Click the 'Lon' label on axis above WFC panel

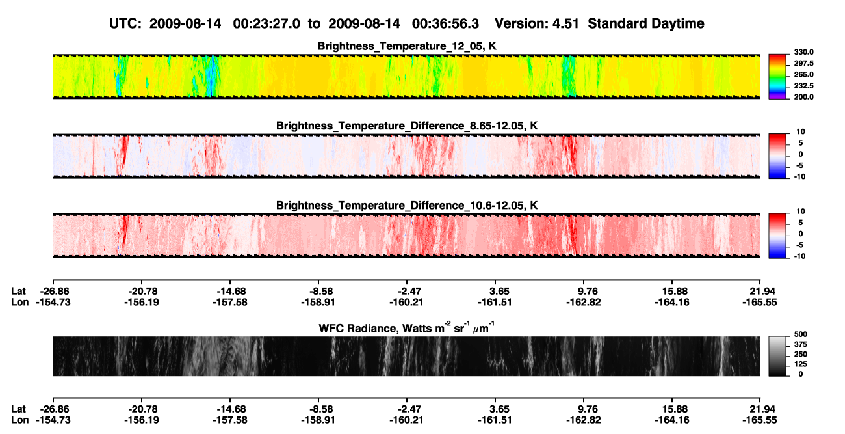(x=20, y=302)
